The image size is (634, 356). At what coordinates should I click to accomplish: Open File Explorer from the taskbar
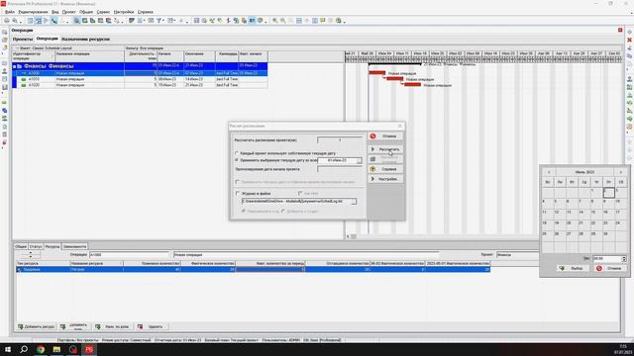(56, 349)
